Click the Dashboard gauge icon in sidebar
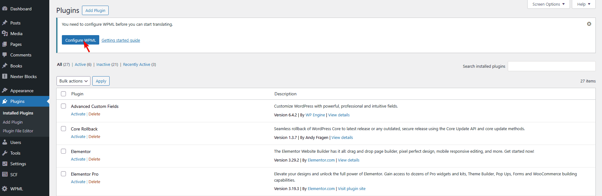This screenshot has width=602, height=196. (x=5, y=9)
